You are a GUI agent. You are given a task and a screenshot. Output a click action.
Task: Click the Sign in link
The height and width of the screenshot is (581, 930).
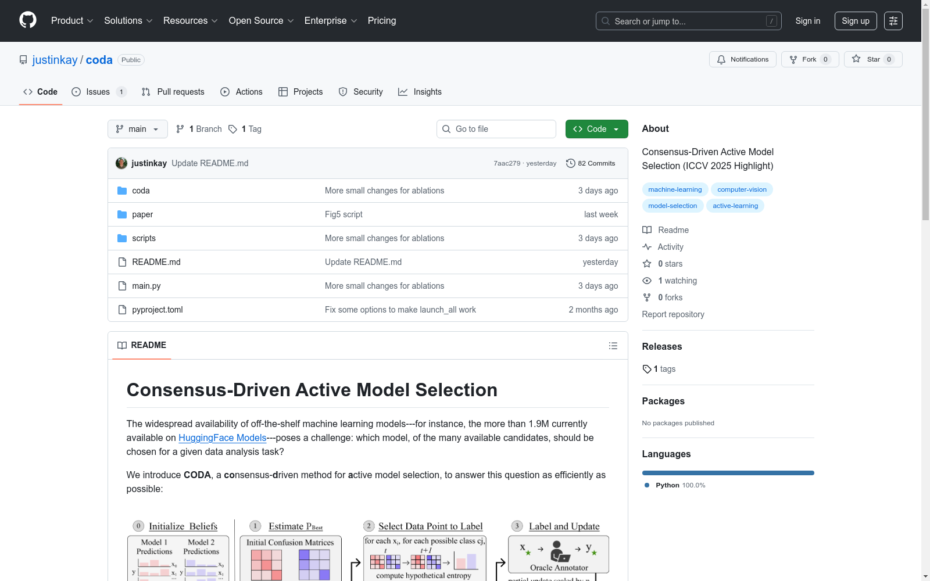point(808,21)
